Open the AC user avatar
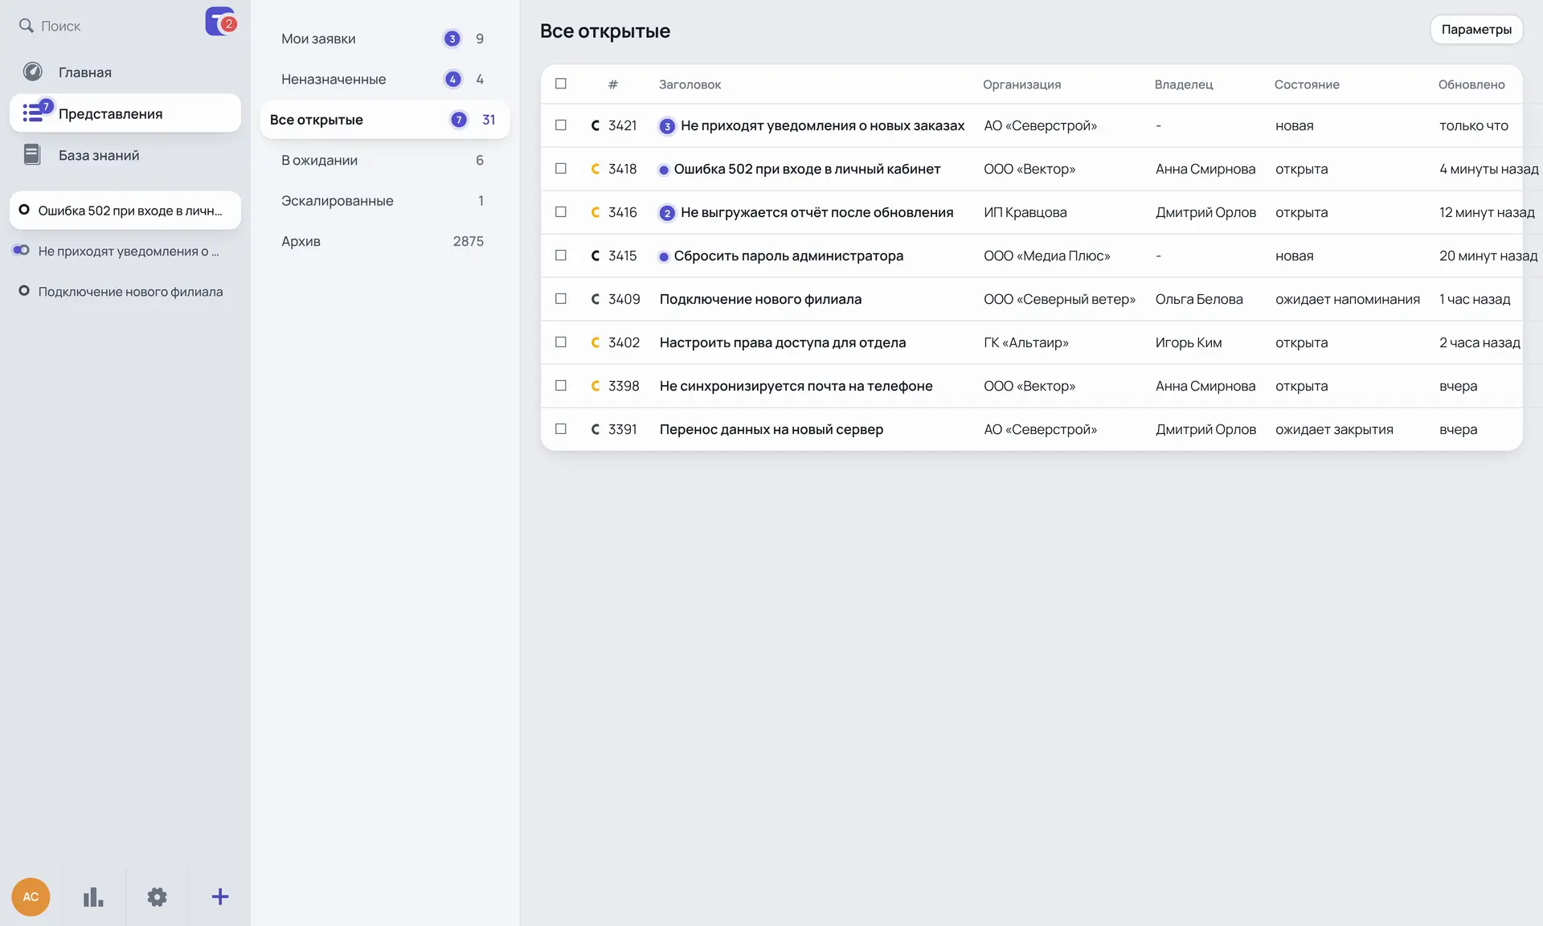The height and width of the screenshot is (926, 1543). point(31,897)
